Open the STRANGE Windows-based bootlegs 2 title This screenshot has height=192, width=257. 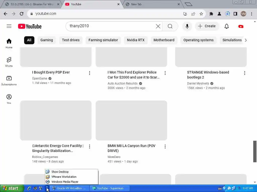tap(208, 75)
